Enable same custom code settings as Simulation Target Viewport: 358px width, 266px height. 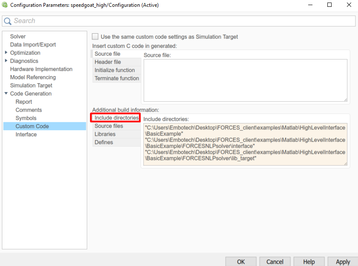tap(95, 37)
